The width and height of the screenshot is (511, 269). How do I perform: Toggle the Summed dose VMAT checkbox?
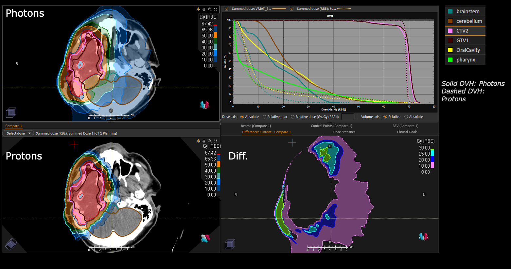click(226, 9)
